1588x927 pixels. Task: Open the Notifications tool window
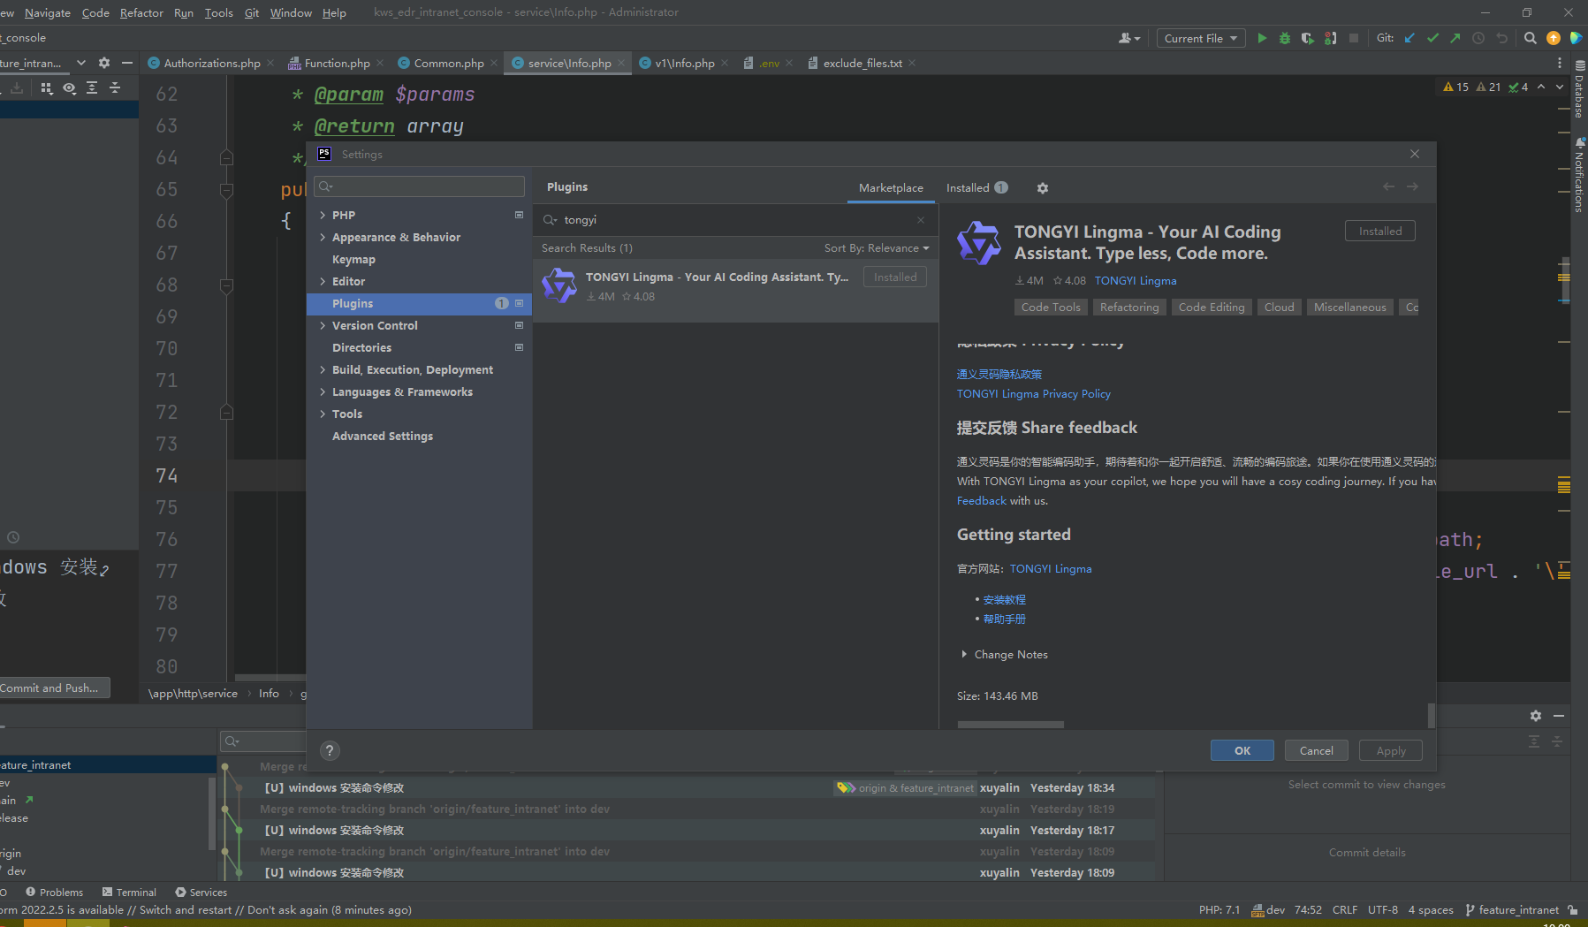point(1579,175)
